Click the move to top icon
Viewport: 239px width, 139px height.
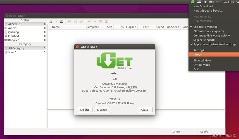point(101,21)
